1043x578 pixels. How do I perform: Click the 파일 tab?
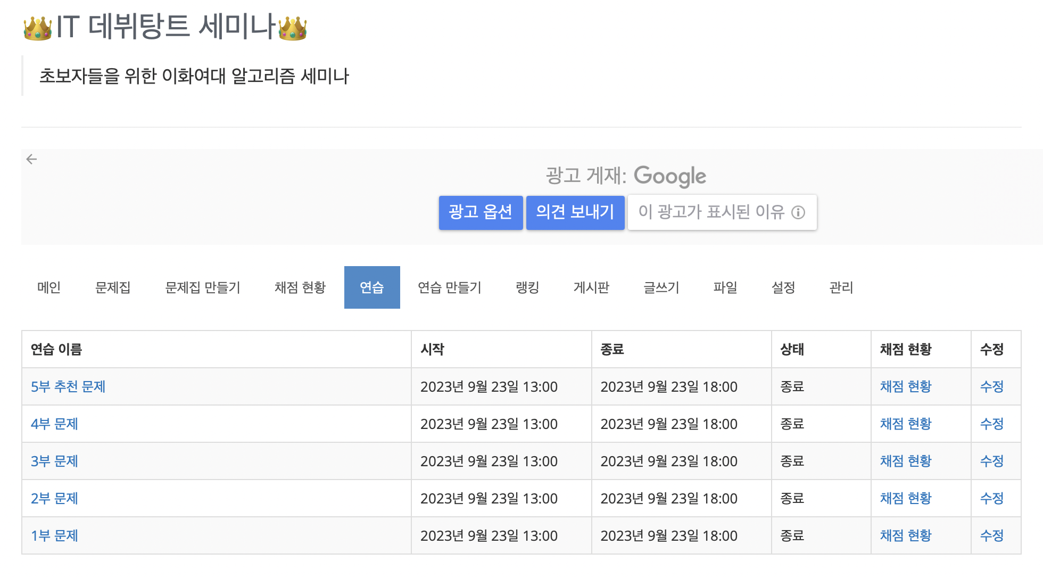point(725,287)
